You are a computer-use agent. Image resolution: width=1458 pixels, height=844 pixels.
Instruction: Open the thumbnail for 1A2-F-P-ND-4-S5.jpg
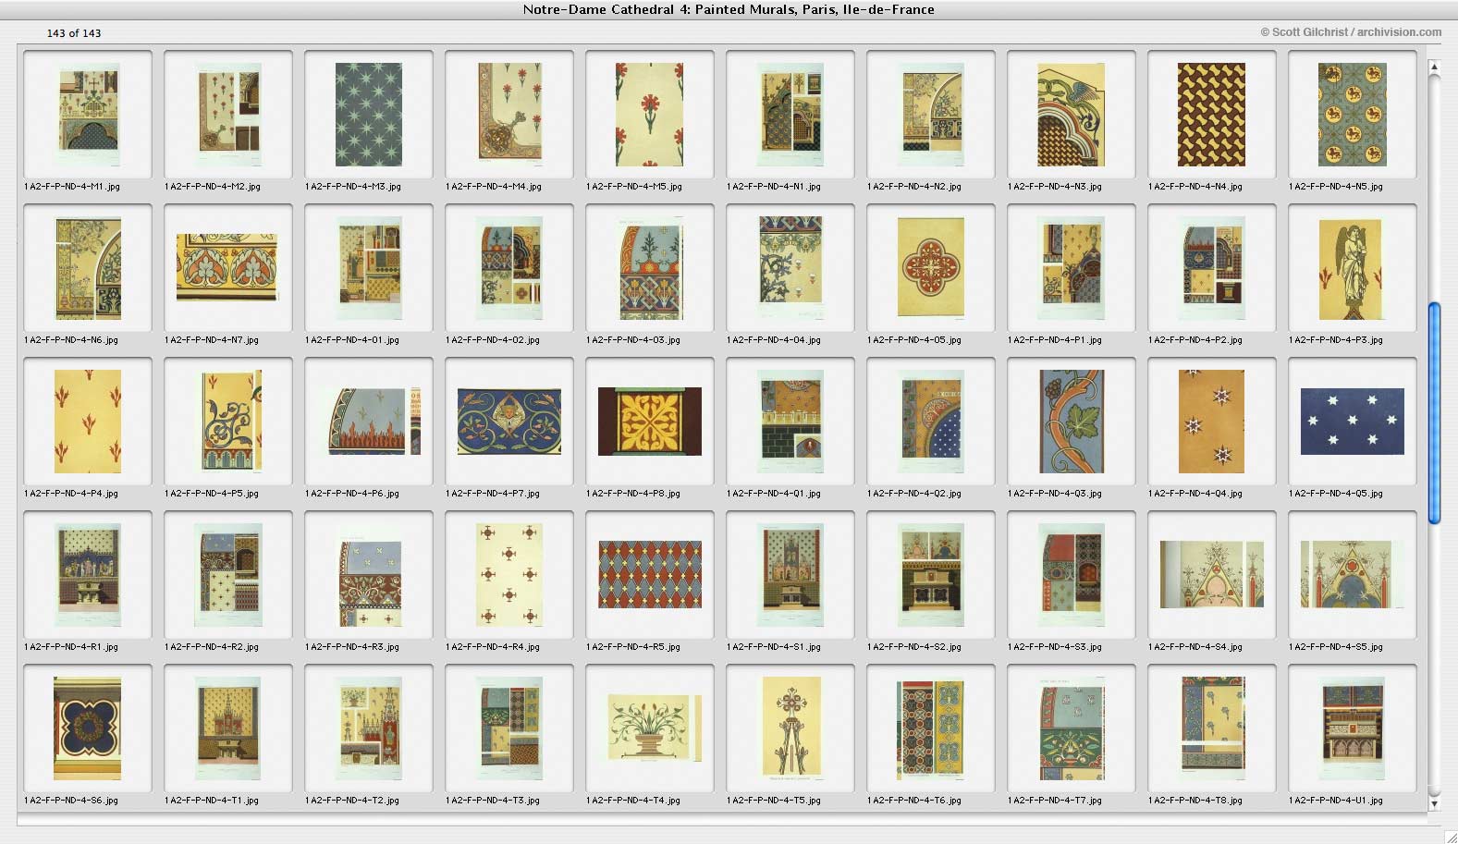tap(1353, 575)
